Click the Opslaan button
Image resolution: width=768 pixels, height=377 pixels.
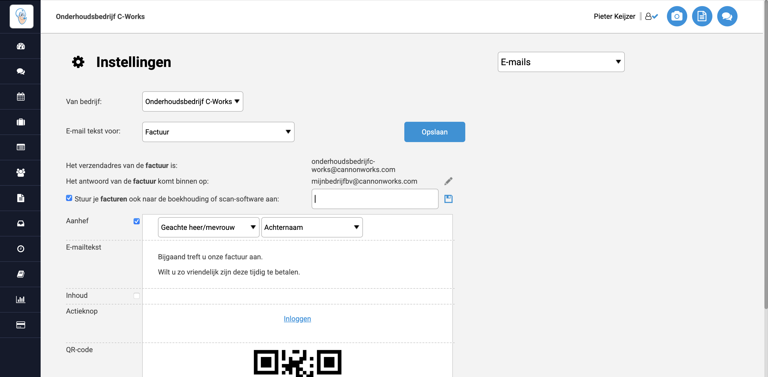click(x=434, y=132)
